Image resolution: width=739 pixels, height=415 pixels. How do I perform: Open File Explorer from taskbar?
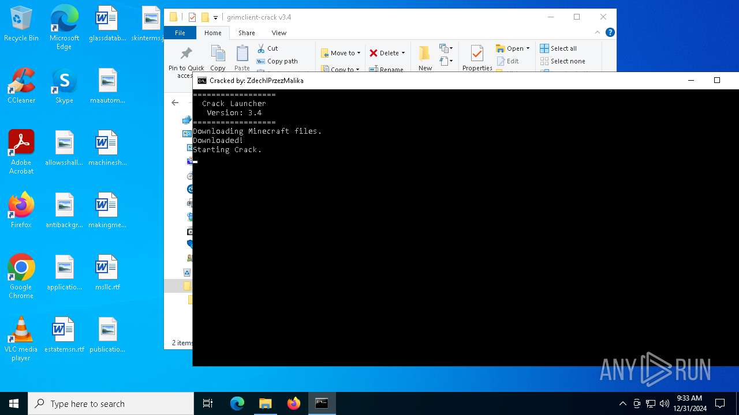[x=265, y=403]
